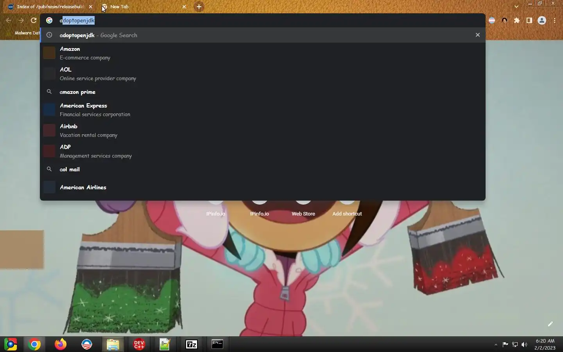Open the Action Center flag icon
Viewport: 563px width, 352px height.
tap(505, 345)
